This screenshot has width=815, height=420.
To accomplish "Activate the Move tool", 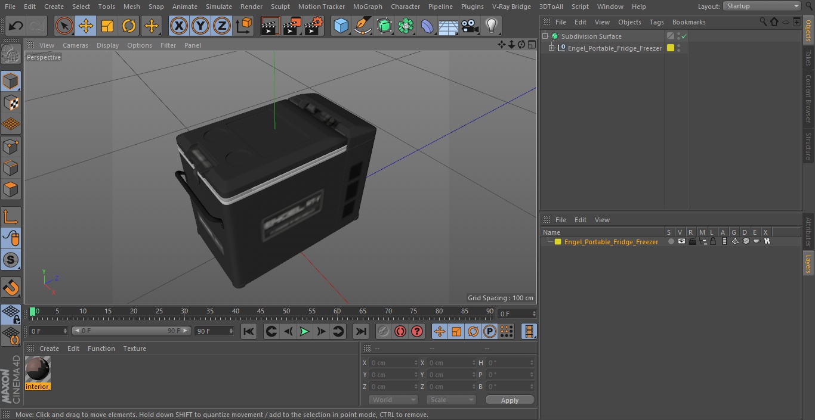I will (86, 26).
